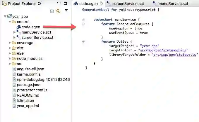The height and width of the screenshot is (122, 199).
Task: Expand the dist folder
Action: (10, 48)
